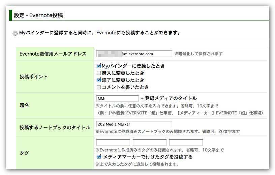Image resolution: width=275 pixels, height=175 pixels.
Task: Click the 投稿するノートブックのタイトル row label
Action: 55,128
